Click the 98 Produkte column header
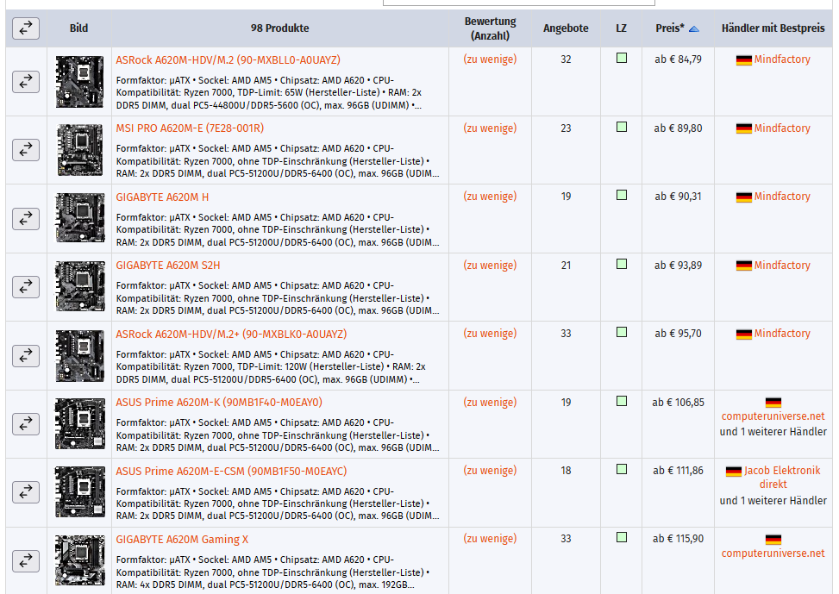 coord(280,28)
